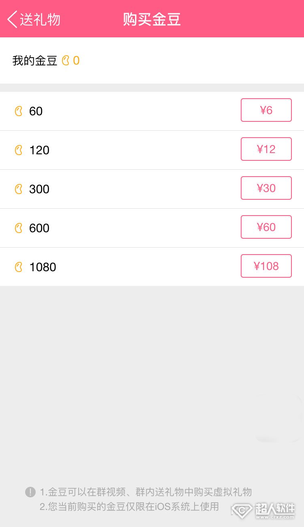The width and height of the screenshot is (304, 527).
Task: Click the bean icon next to 1080
Action: (19, 267)
